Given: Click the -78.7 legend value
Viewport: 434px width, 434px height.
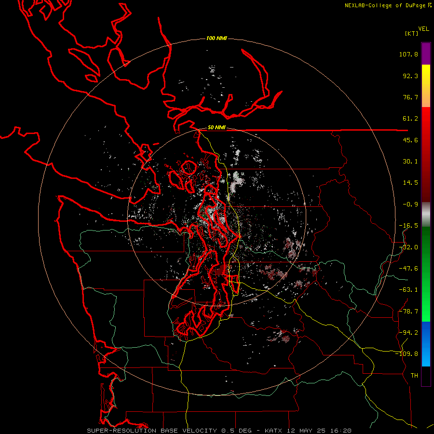Looking at the screenshot, I should click(408, 312).
